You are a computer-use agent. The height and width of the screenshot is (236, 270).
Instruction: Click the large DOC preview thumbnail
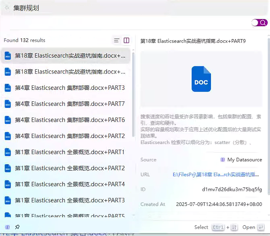pos(201,79)
